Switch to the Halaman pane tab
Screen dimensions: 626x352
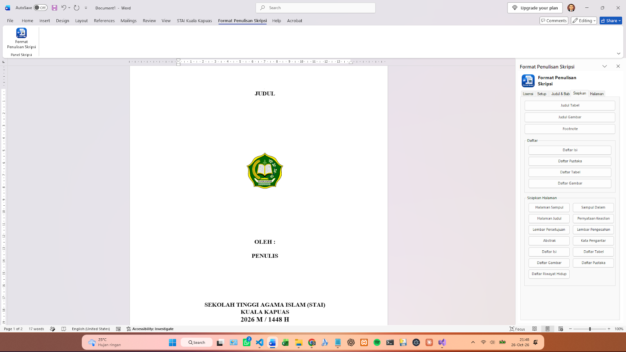(x=597, y=94)
